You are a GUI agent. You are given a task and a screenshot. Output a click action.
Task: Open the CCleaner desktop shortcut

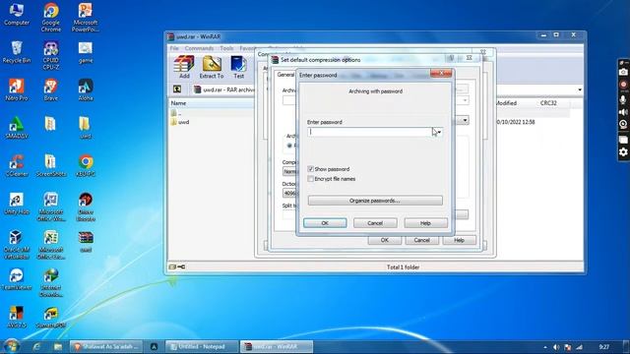(x=17, y=165)
